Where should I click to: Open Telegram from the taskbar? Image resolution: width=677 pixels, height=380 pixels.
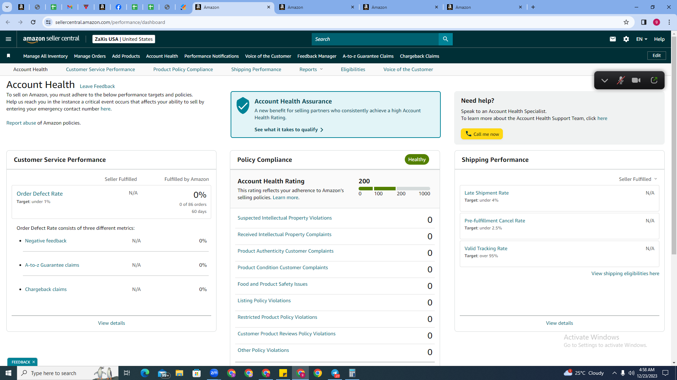[x=335, y=373]
